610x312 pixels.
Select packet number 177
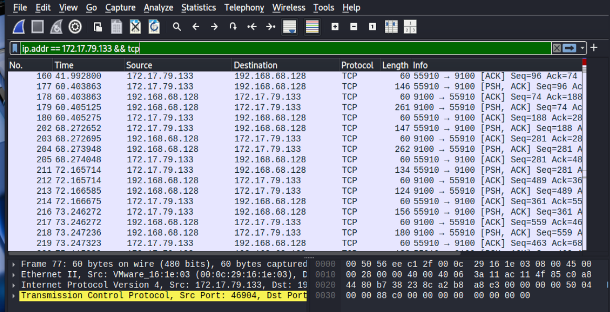[295, 86]
